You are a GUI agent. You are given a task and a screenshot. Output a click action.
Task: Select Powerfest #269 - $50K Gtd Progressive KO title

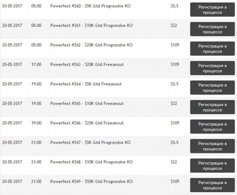(92, 182)
